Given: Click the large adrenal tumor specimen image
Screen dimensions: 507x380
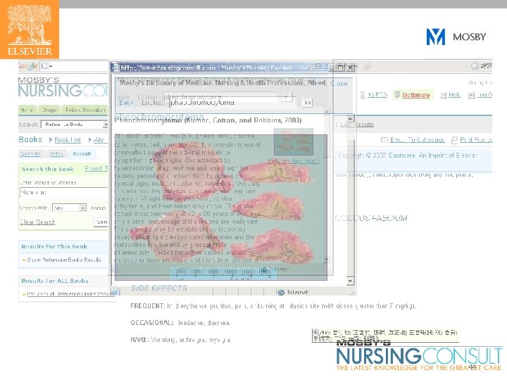Looking at the screenshot, I should (x=221, y=207).
